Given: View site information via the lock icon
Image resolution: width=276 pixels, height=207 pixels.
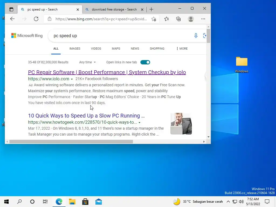Looking at the screenshot, I should coord(50,19).
